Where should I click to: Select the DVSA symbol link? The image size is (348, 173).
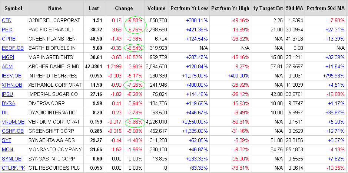[x=8, y=103]
